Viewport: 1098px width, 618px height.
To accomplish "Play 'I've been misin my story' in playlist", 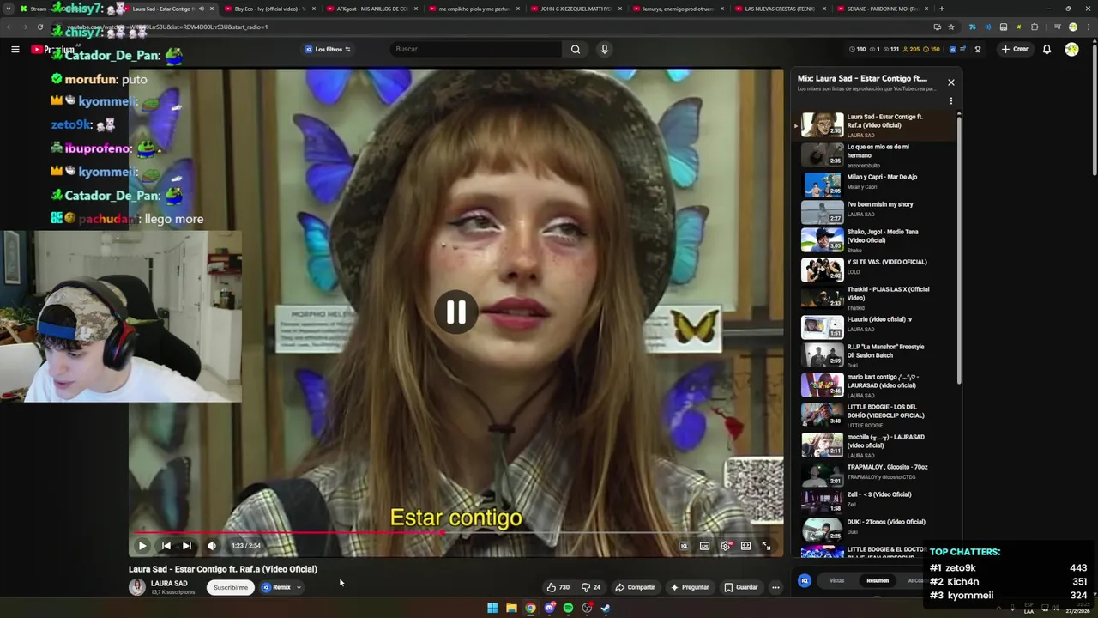I will pyautogui.click(x=873, y=211).
